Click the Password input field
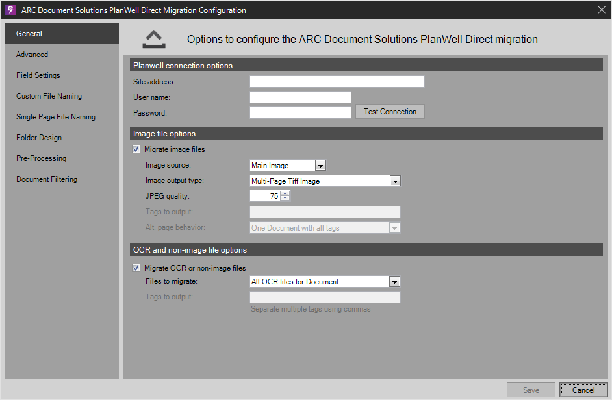Viewport: 612px width, 400px height. [x=300, y=113]
